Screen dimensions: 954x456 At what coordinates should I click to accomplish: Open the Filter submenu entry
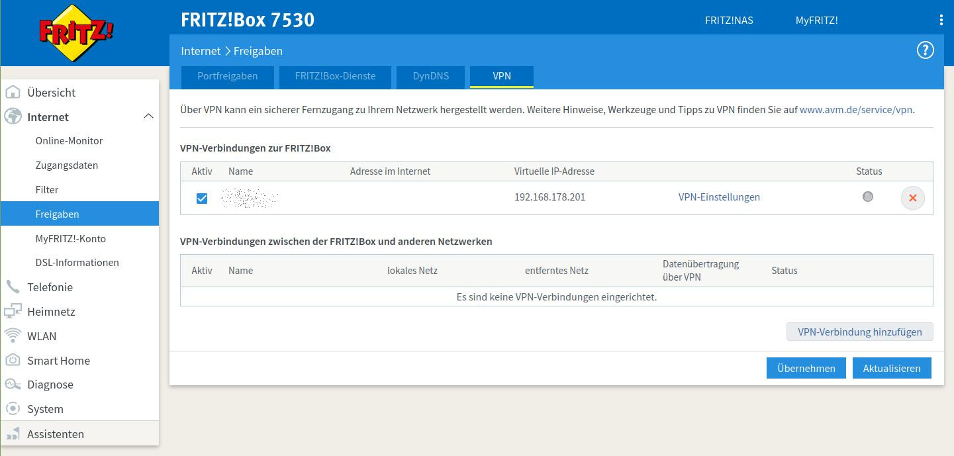coord(47,189)
